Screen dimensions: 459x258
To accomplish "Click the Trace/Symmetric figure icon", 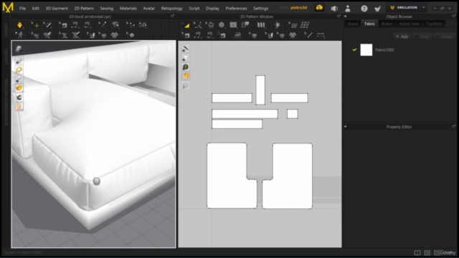I will [x=277, y=25].
